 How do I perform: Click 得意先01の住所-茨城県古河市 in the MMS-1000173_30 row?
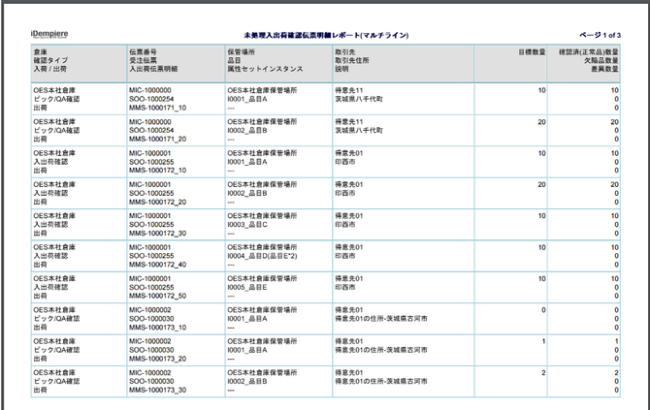coord(381,381)
